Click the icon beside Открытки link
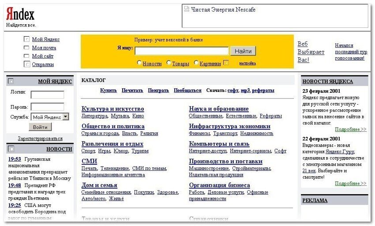The width and height of the screenshot is (375, 226). point(26,64)
